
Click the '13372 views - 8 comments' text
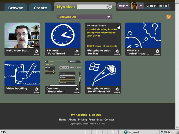[x=102, y=46]
